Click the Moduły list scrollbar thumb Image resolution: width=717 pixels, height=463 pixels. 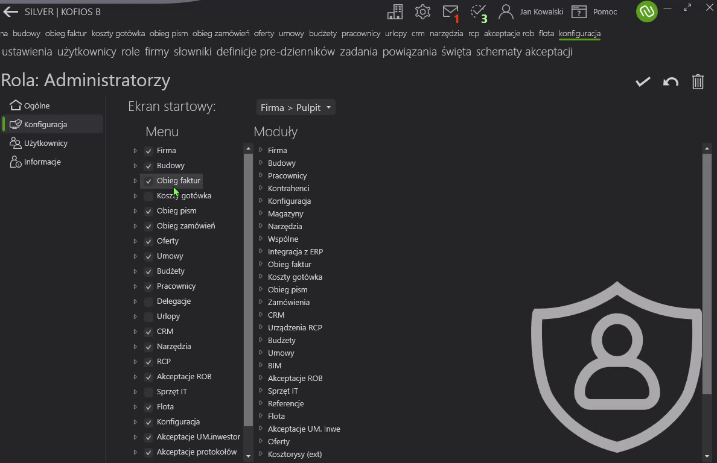click(x=707, y=273)
